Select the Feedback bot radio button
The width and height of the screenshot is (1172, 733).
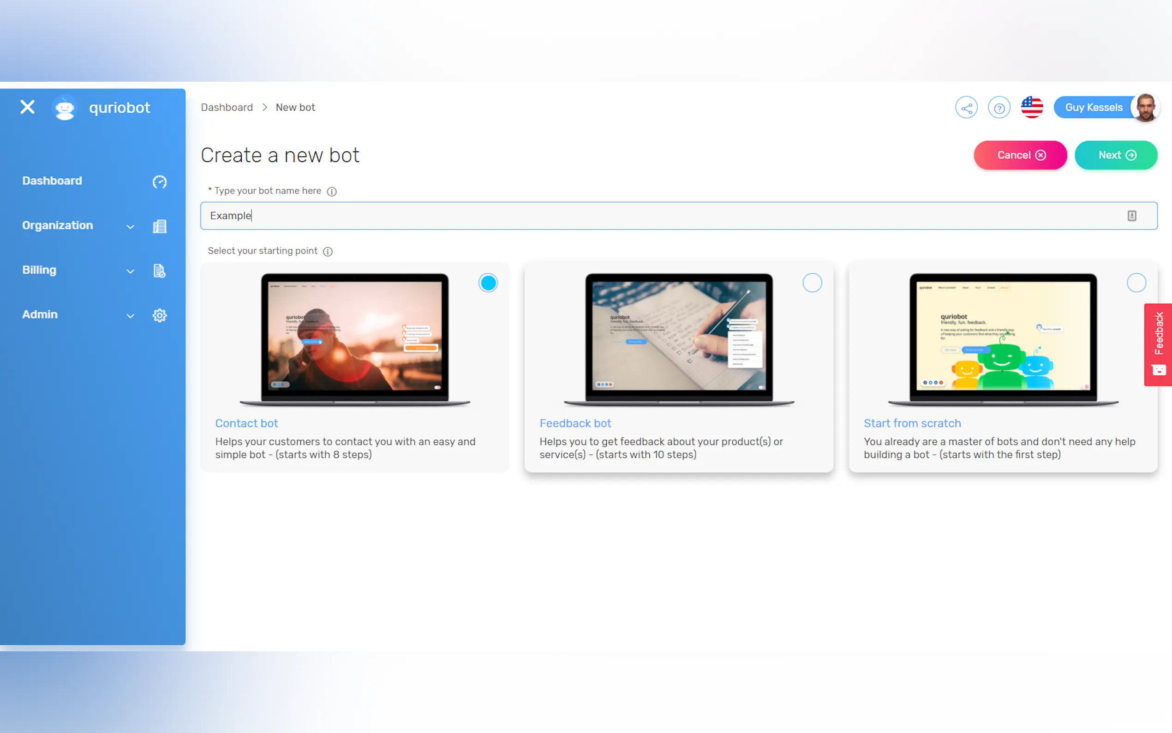(812, 282)
